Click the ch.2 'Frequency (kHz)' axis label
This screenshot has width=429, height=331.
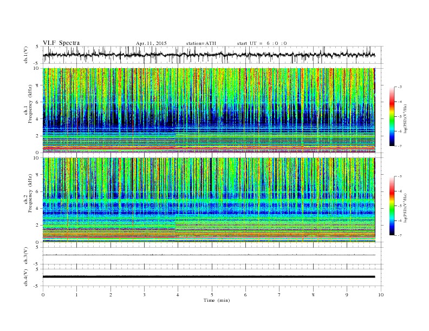pos(30,194)
